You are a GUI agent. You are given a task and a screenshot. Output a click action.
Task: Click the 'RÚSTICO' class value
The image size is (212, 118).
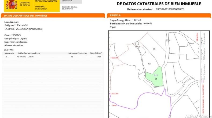coord(16,35)
